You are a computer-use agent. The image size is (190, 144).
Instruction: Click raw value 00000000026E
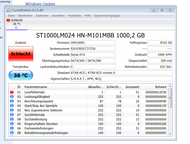click(156, 124)
